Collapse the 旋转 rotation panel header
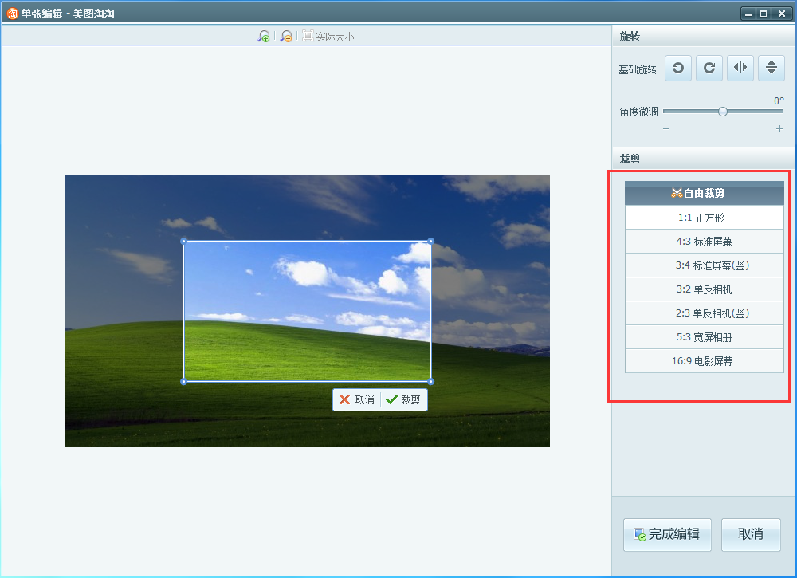Viewport: 797px width, 578px height. [629, 36]
